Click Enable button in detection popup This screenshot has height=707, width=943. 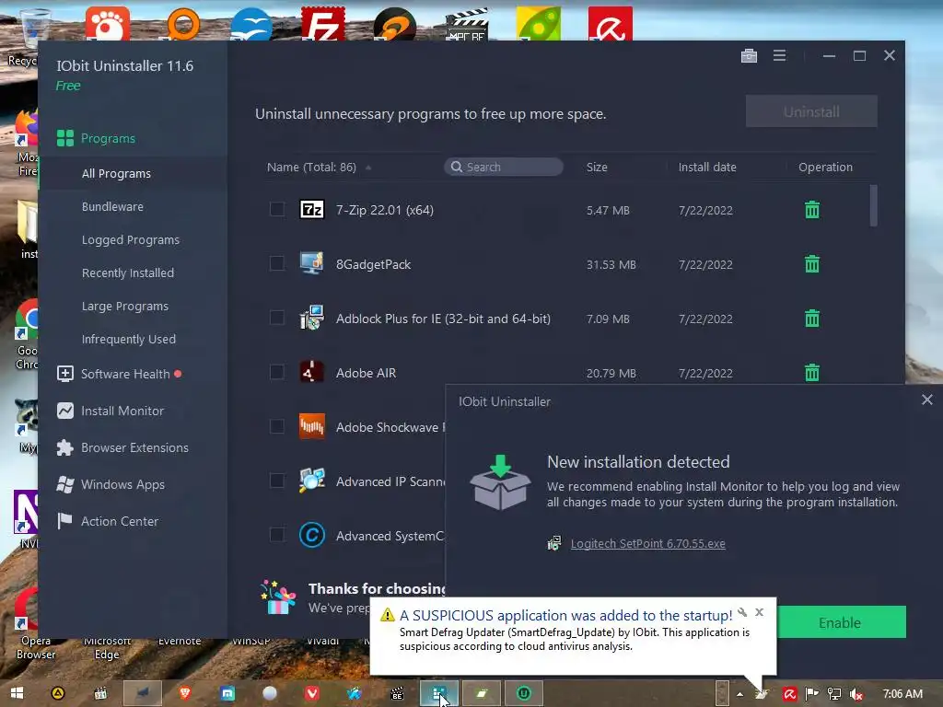[x=840, y=622]
